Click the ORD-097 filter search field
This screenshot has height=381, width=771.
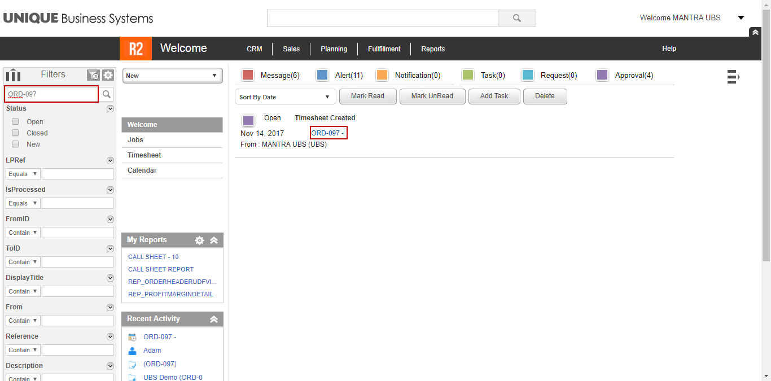click(x=51, y=94)
